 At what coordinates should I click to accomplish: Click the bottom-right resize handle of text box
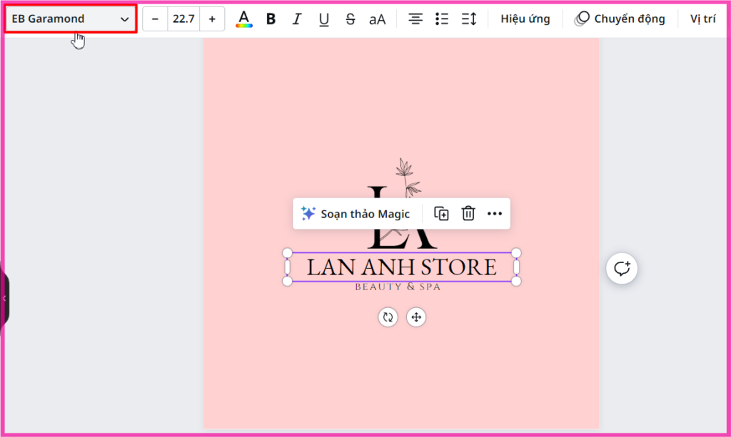(516, 281)
